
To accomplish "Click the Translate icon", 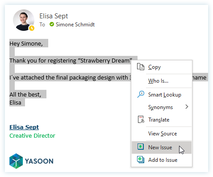I will [141, 119].
